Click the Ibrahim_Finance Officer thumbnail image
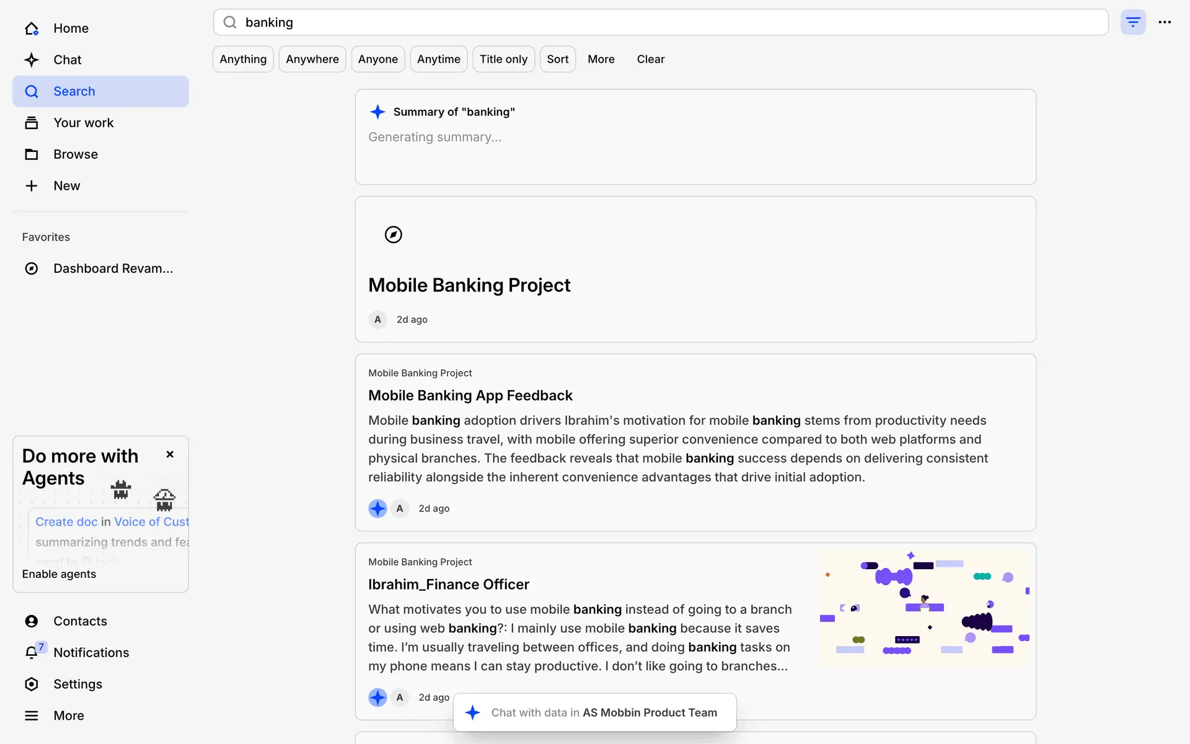This screenshot has height=744, width=1190. (924, 608)
